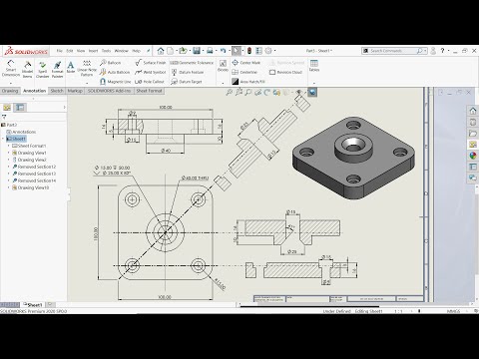
Task: Switch to the Sketch ribbon tab
Action: pos(57,91)
